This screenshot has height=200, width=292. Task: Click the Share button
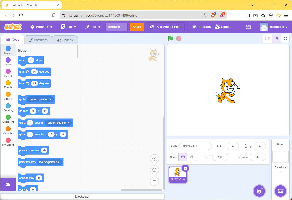coord(137,27)
